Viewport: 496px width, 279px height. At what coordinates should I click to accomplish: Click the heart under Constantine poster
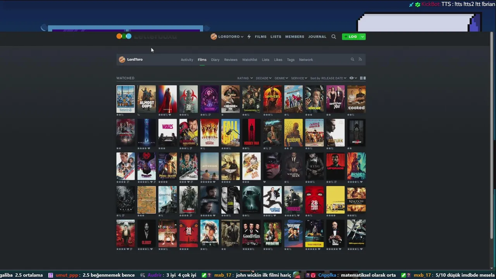coord(128,249)
